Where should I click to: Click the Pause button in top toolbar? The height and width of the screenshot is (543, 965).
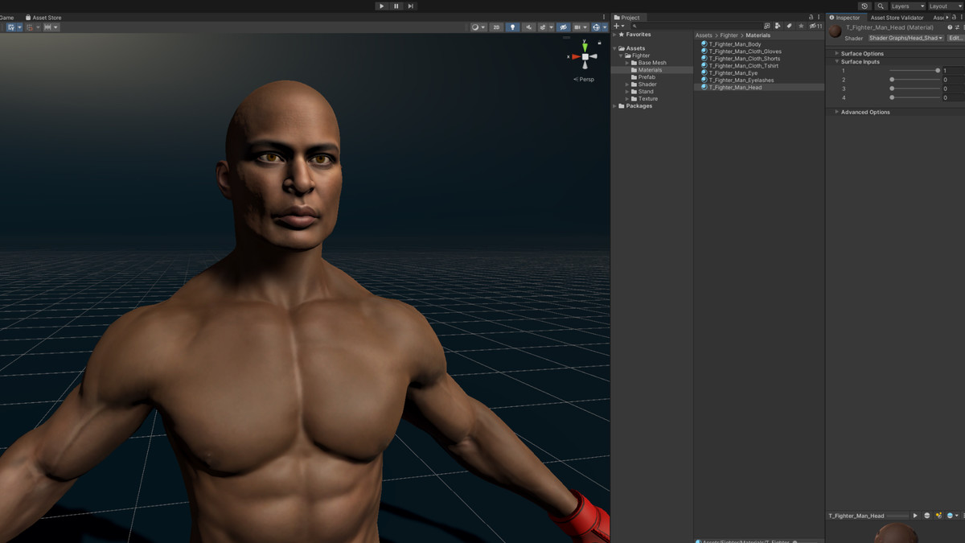pos(396,6)
